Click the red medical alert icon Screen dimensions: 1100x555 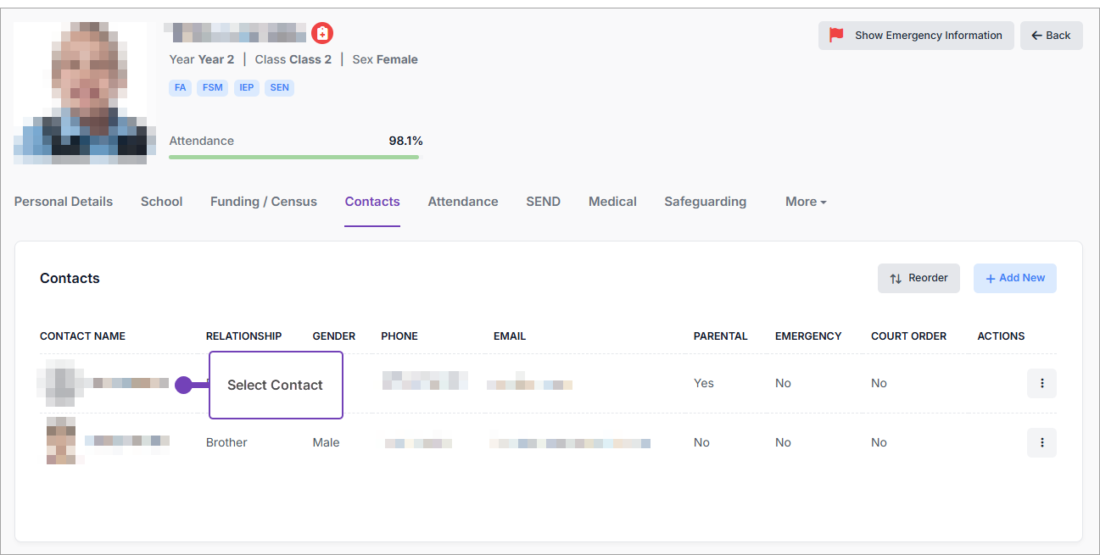tap(322, 33)
